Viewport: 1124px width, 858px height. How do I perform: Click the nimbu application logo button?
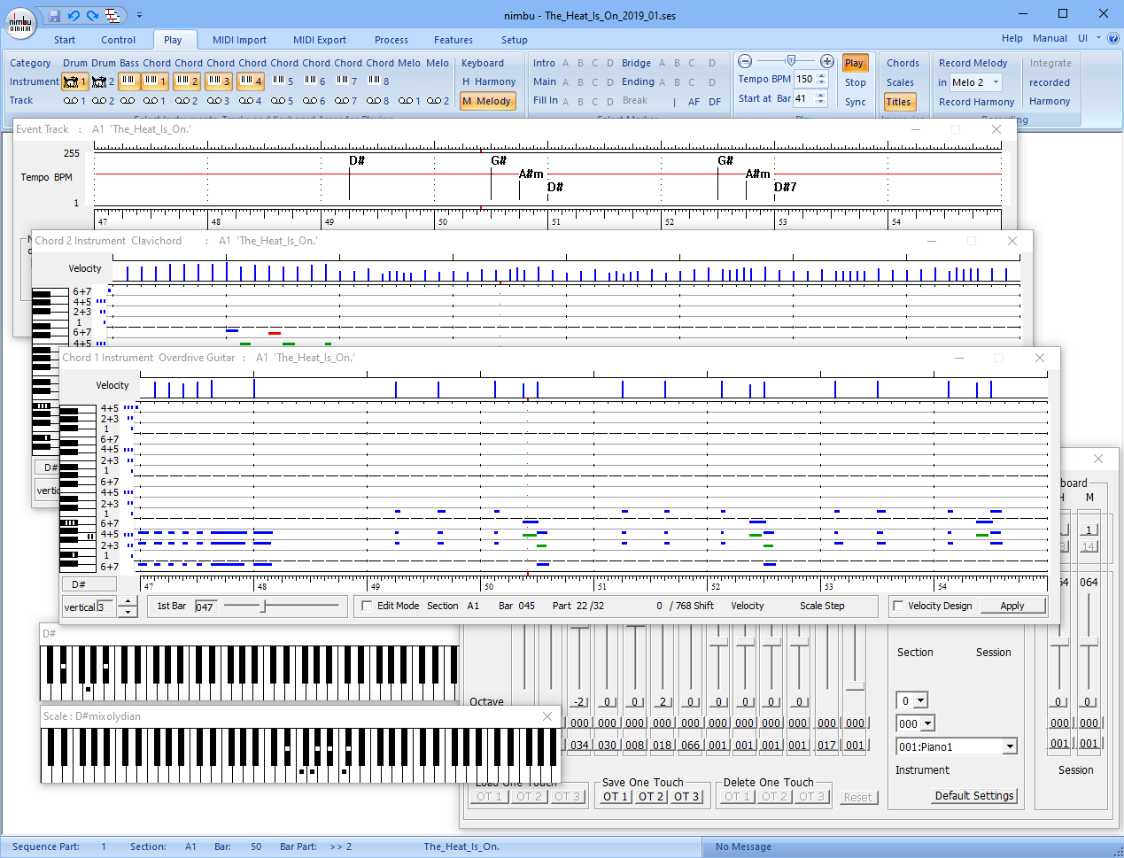coord(20,22)
